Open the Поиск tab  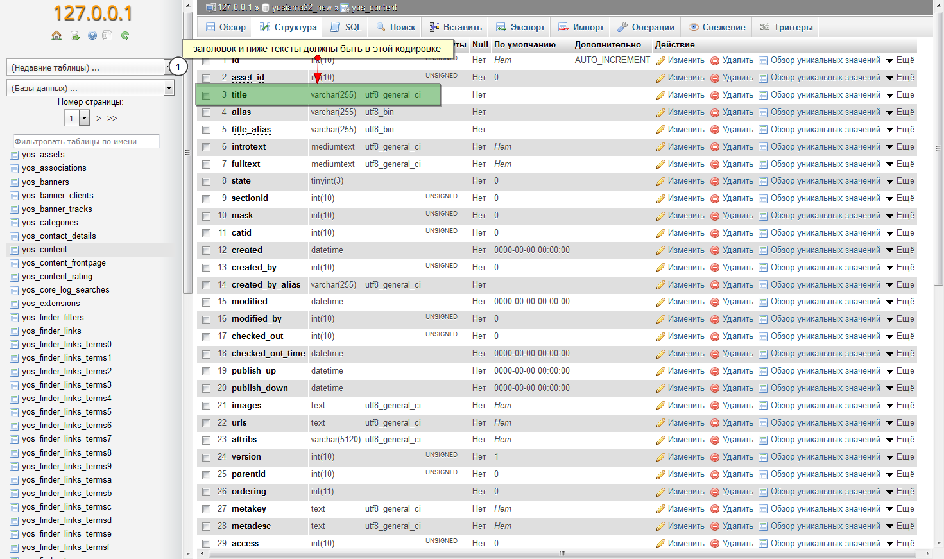point(395,27)
